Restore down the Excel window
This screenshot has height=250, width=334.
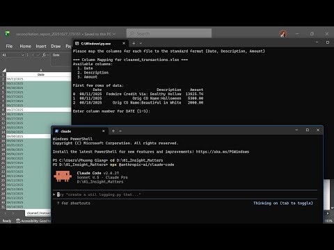(312, 34)
